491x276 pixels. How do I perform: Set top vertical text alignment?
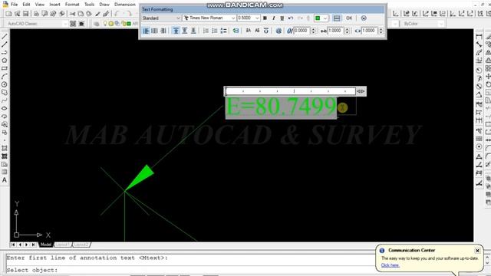[x=176, y=31]
